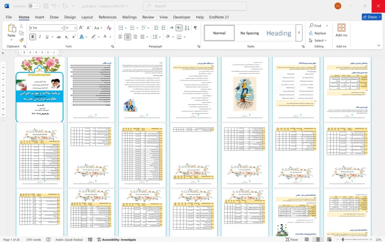385x242 pixels.
Task: Clear all formatting with the eraser A icon
Action: tap(109, 28)
